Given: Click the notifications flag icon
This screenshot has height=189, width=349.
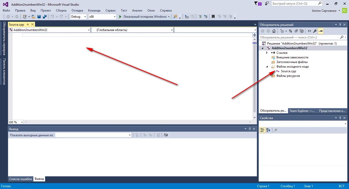Looking at the screenshot, I should [258, 4].
